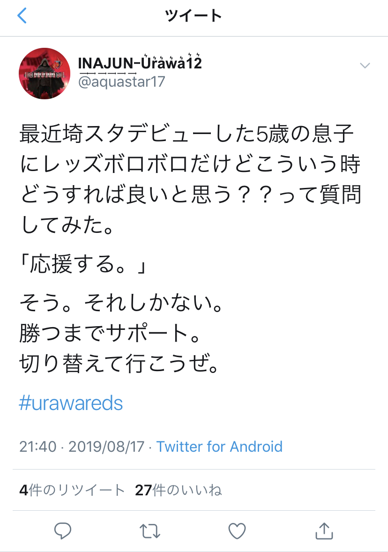The height and width of the screenshot is (552, 388).
Task: Open the INAJUN-Urawa12 profile picture
Action: [x=45, y=73]
